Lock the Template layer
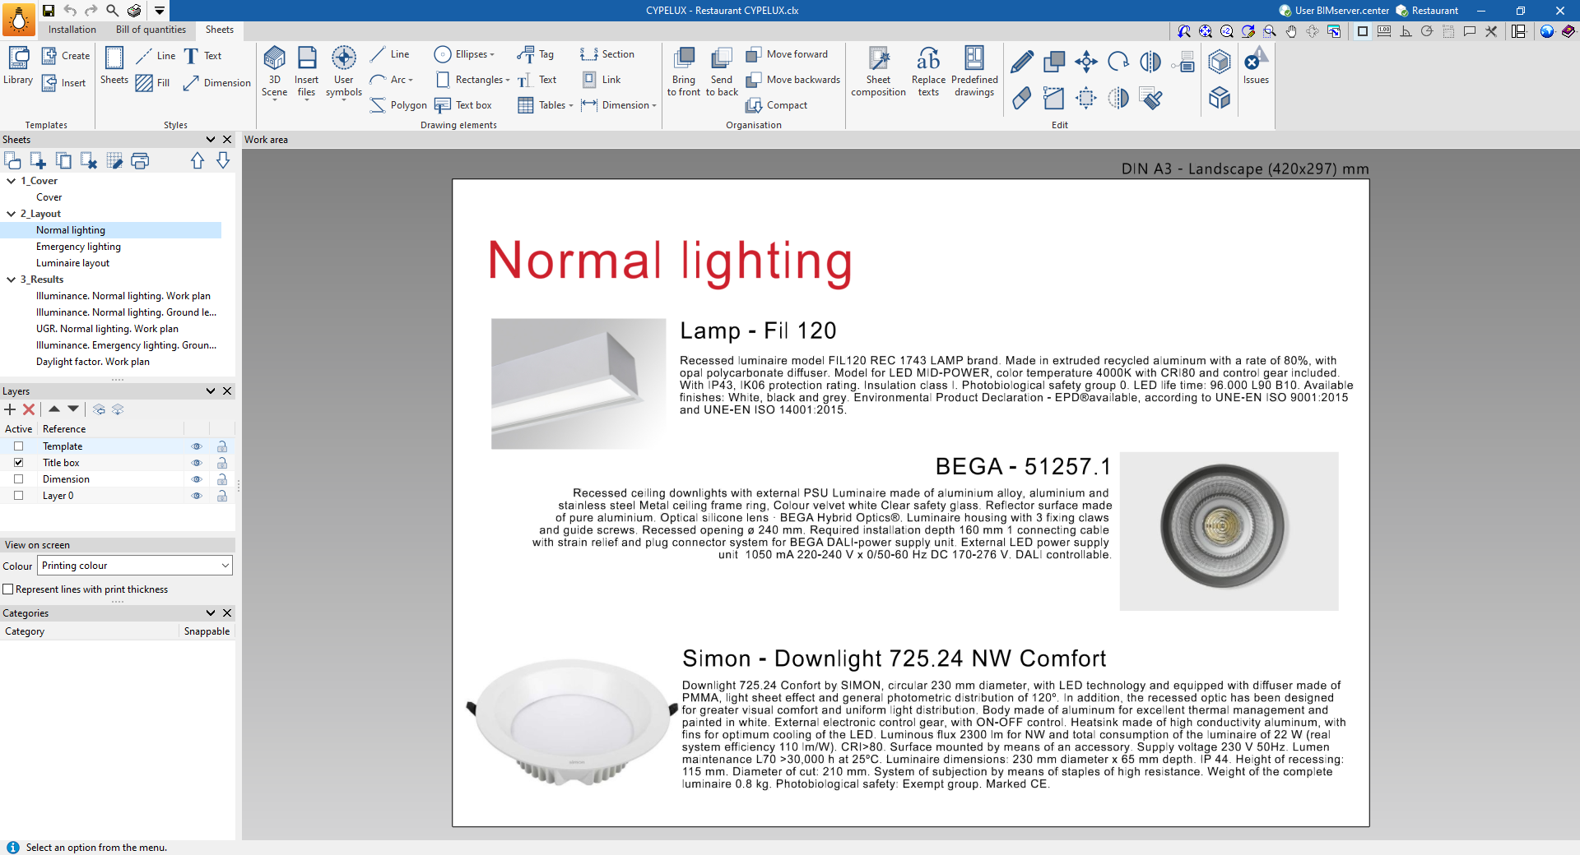Viewport: 1580px width, 855px height. click(222, 446)
